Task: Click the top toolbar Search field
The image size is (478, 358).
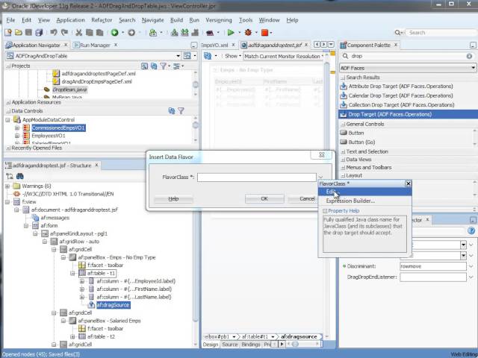Action: coord(441,32)
